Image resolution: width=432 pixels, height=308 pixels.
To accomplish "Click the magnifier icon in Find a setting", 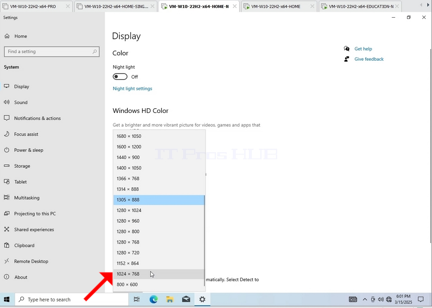I will pyautogui.click(x=94, y=51).
